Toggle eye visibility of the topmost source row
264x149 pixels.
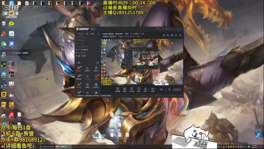77,37
